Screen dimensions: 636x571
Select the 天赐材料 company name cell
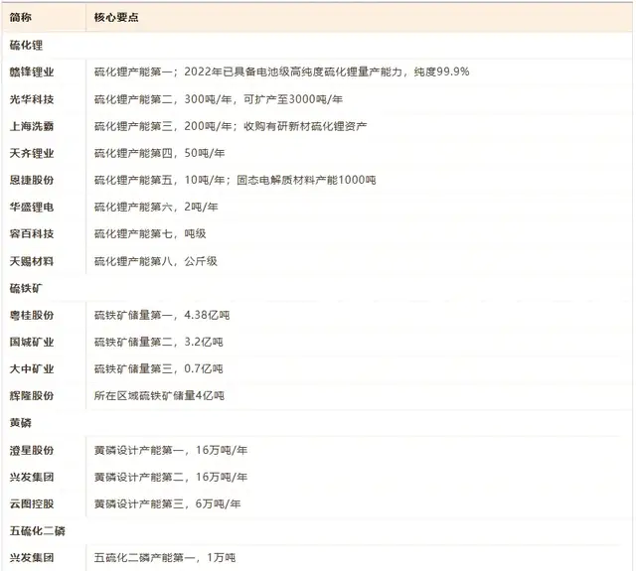32,261
